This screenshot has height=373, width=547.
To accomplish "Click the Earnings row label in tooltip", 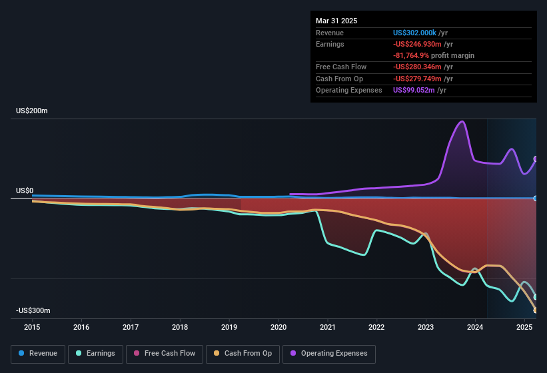I will (x=330, y=44).
